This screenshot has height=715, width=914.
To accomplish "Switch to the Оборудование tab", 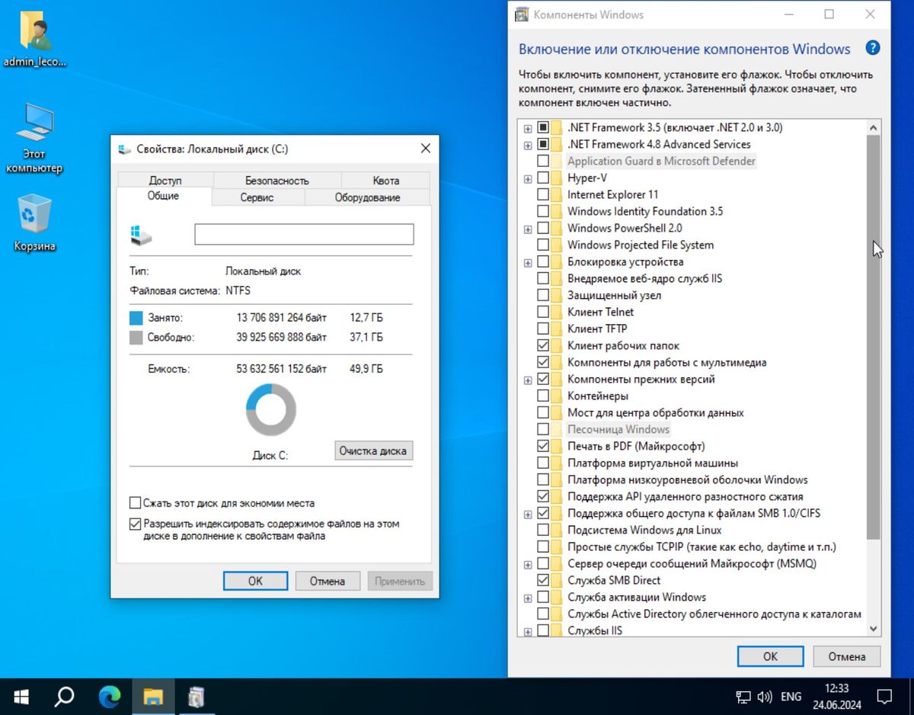I will (367, 197).
